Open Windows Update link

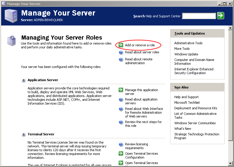click(x=186, y=54)
